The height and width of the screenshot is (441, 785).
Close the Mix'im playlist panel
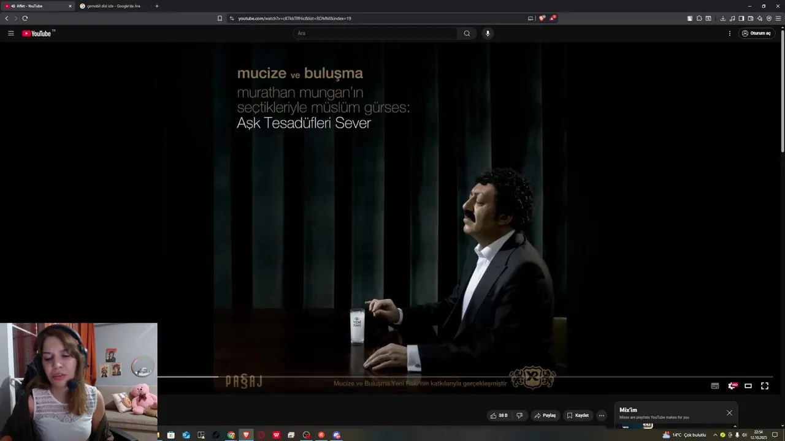tap(729, 413)
